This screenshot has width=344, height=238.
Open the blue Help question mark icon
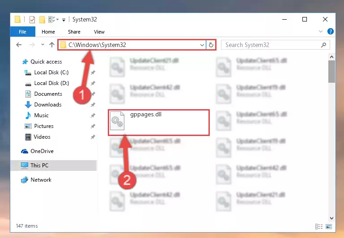[331, 31]
